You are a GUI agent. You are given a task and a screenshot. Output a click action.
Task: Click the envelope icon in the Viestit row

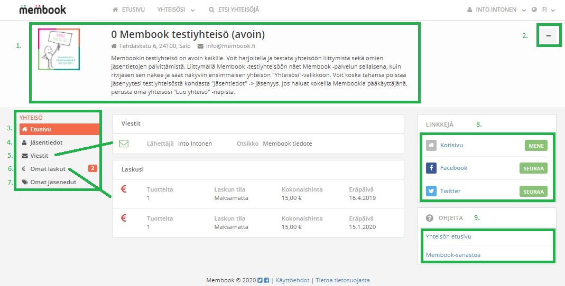tap(124, 144)
